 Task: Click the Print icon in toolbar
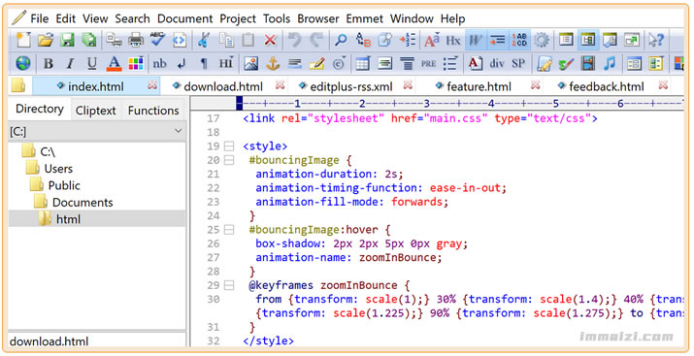click(136, 40)
